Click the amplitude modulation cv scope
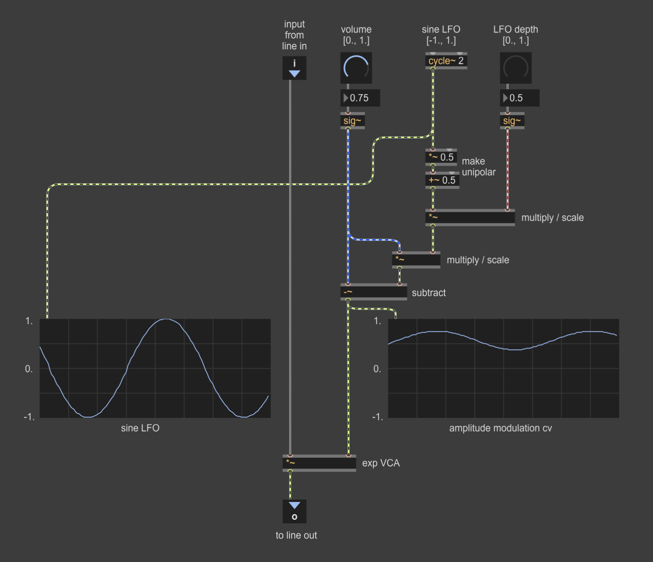Screen dimensions: 653x562 pyautogui.click(x=503, y=368)
